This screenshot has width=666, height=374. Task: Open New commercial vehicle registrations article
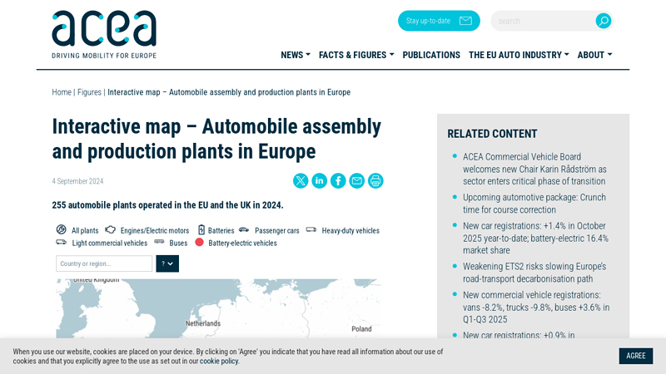(536, 307)
